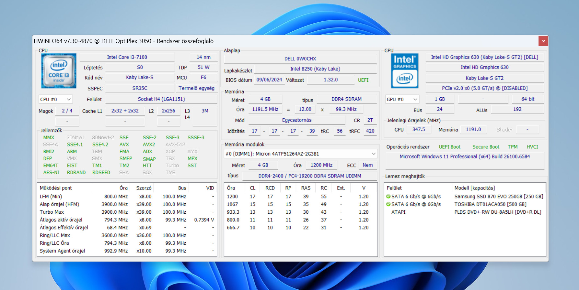Click green status icon beside Samsung SSD
The width and height of the screenshot is (579, 290).
pyautogui.click(x=388, y=197)
